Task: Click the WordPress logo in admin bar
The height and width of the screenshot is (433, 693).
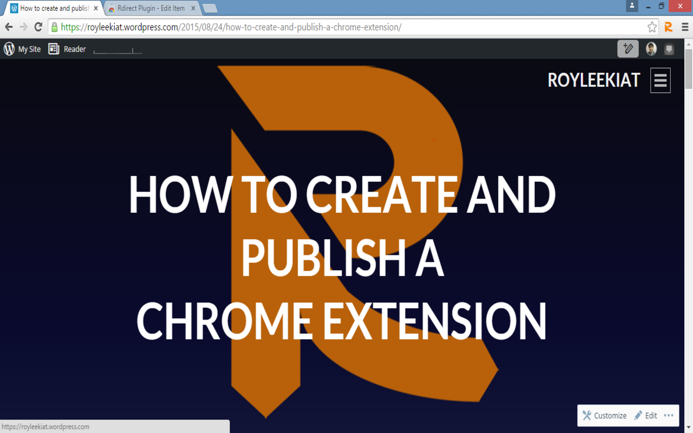Action: click(9, 49)
